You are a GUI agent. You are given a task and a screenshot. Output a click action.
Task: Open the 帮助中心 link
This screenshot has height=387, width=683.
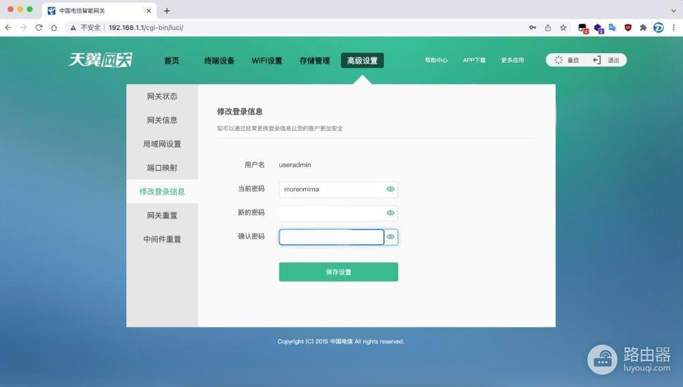pos(436,60)
